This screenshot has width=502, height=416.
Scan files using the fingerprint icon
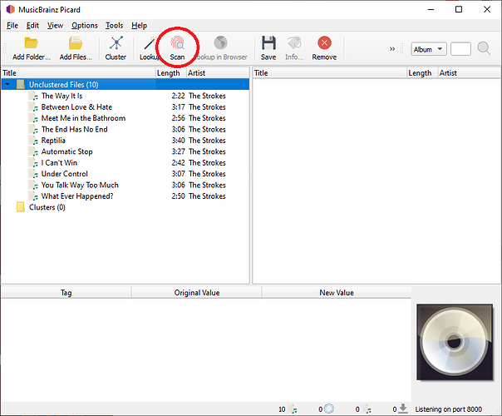pyautogui.click(x=177, y=43)
